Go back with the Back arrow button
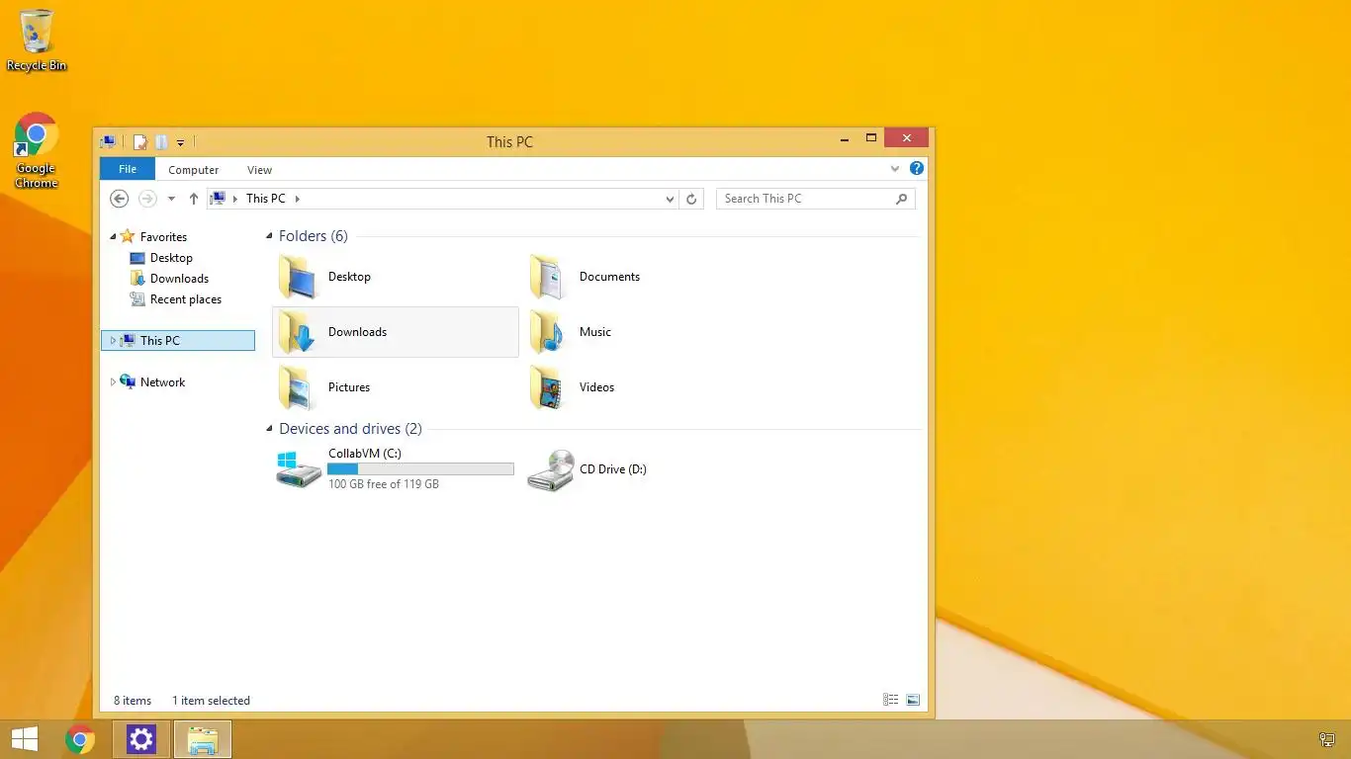Image resolution: width=1351 pixels, height=759 pixels. coord(120,199)
